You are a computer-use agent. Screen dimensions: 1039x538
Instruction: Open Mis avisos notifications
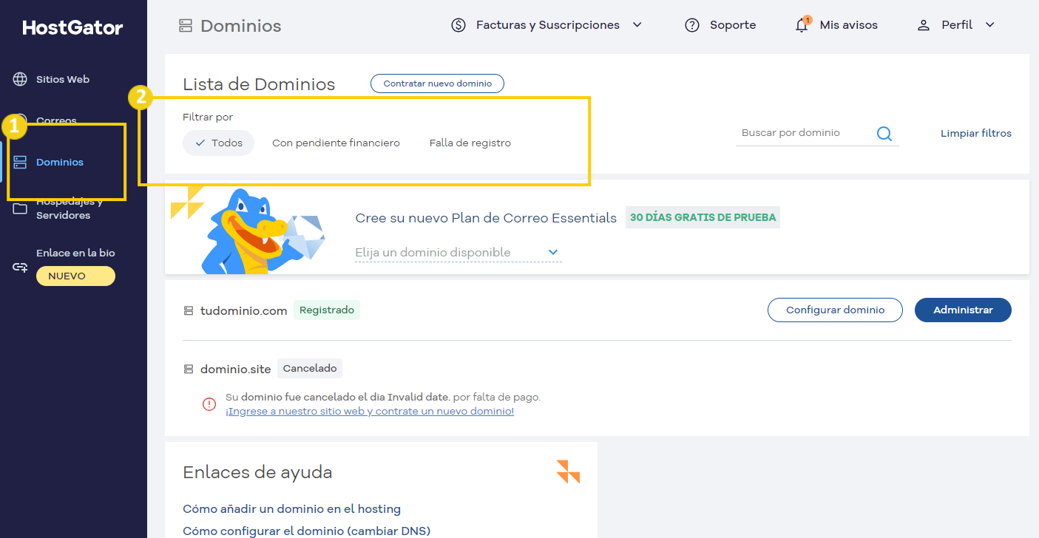(848, 25)
